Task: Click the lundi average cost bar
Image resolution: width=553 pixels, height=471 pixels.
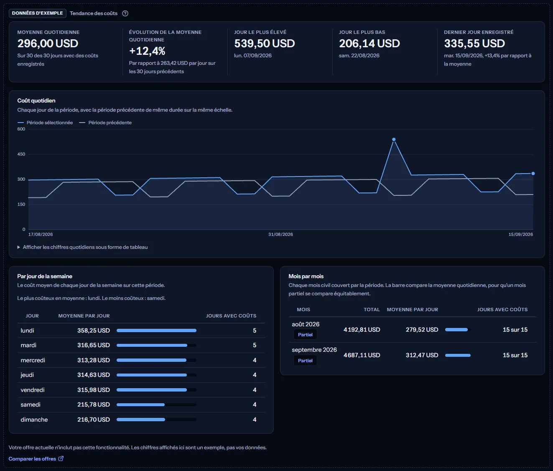Action: [156, 330]
